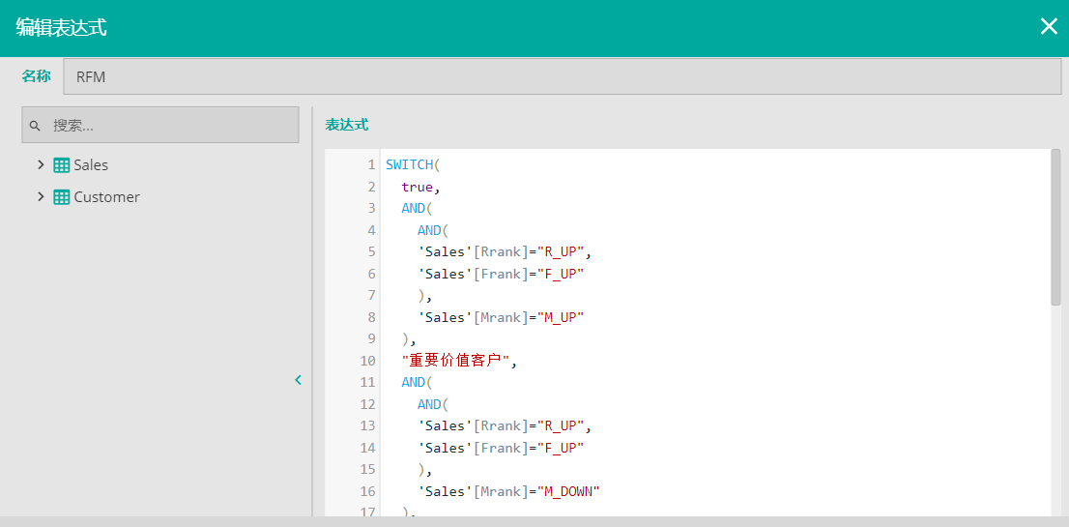1069x527 pixels.
Task: Click the inner AND( on line 12
Action: click(x=432, y=404)
